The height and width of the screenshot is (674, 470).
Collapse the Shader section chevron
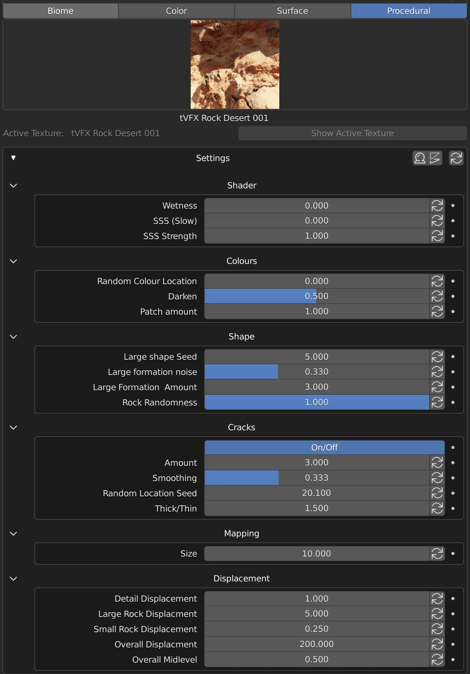click(13, 186)
